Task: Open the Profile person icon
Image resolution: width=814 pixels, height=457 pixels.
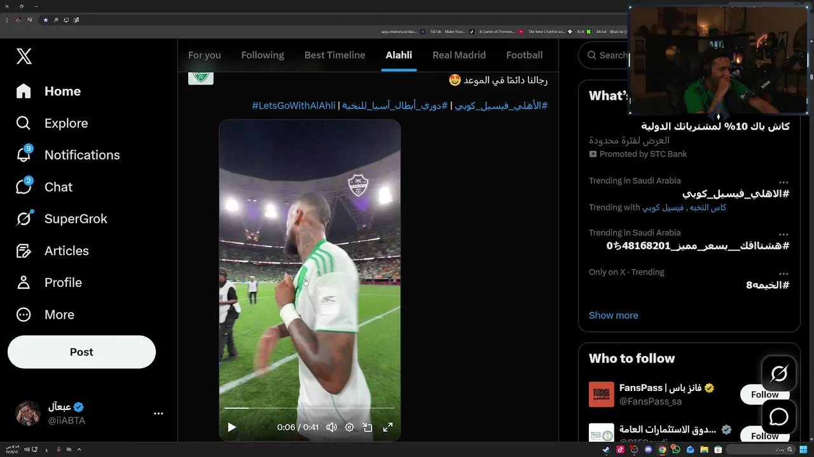Action: 24,282
